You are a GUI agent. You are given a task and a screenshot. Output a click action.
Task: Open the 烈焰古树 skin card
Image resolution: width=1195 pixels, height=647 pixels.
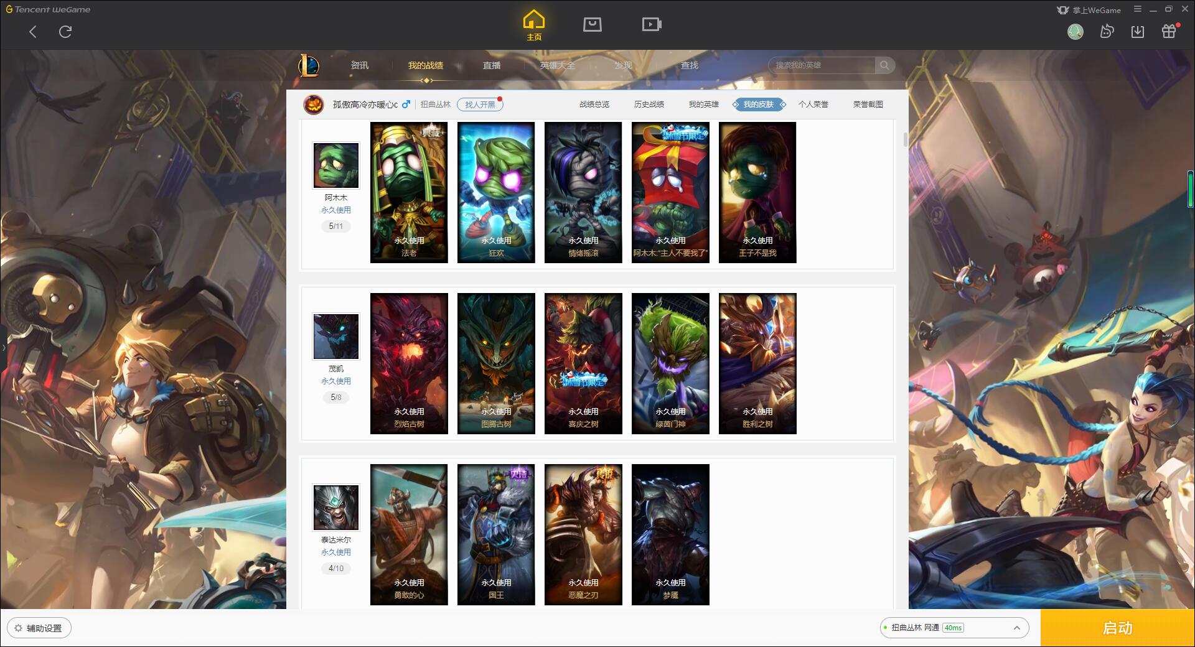click(x=409, y=363)
